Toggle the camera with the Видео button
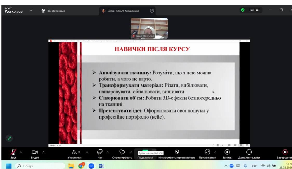Image resolution: width=292 pixels, height=169 pixels. click(x=35, y=152)
